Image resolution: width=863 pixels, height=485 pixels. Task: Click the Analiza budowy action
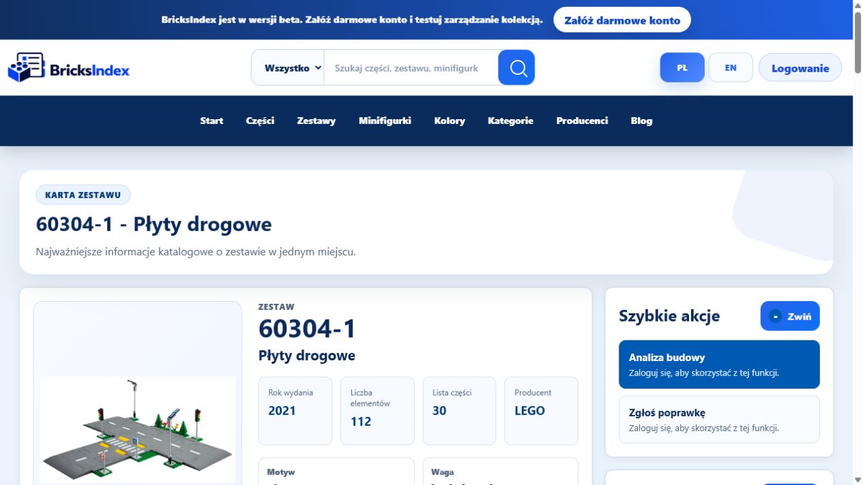point(719,364)
